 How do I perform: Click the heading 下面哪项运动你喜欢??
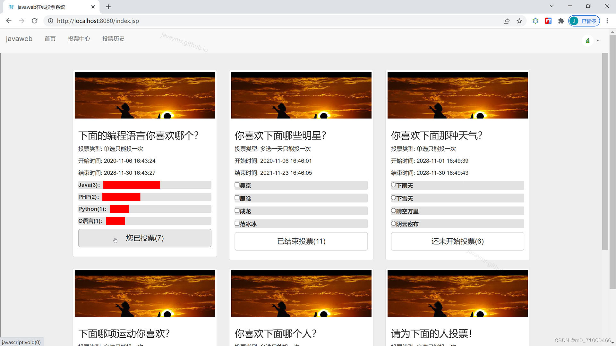click(124, 334)
